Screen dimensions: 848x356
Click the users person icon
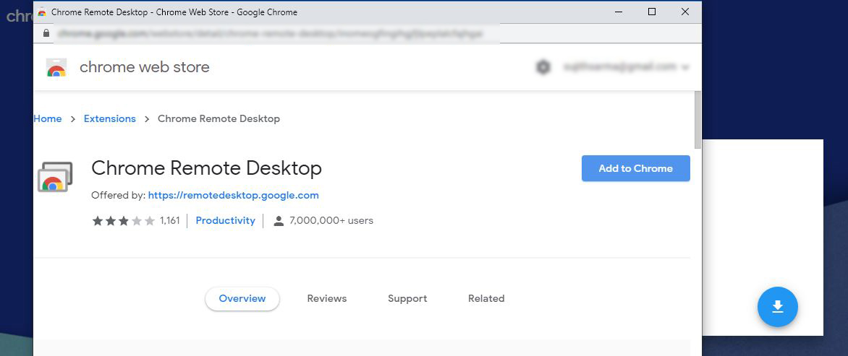click(x=279, y=221)
